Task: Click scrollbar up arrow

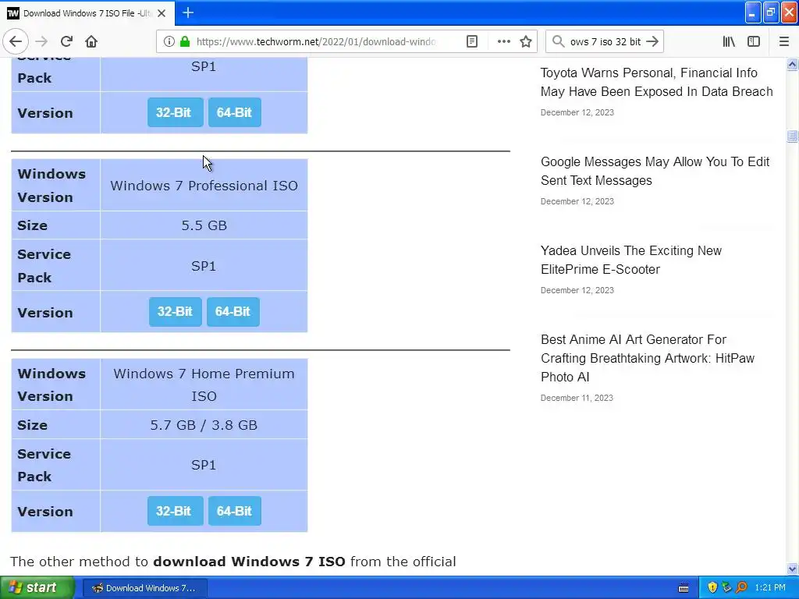Action: click(x=792, y=64)
